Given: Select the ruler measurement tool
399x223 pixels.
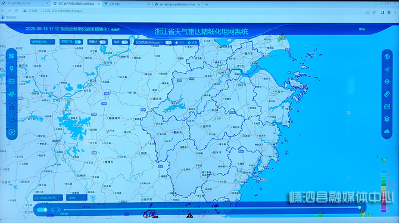Looking at the screenshot, I should tap(386, 94).
